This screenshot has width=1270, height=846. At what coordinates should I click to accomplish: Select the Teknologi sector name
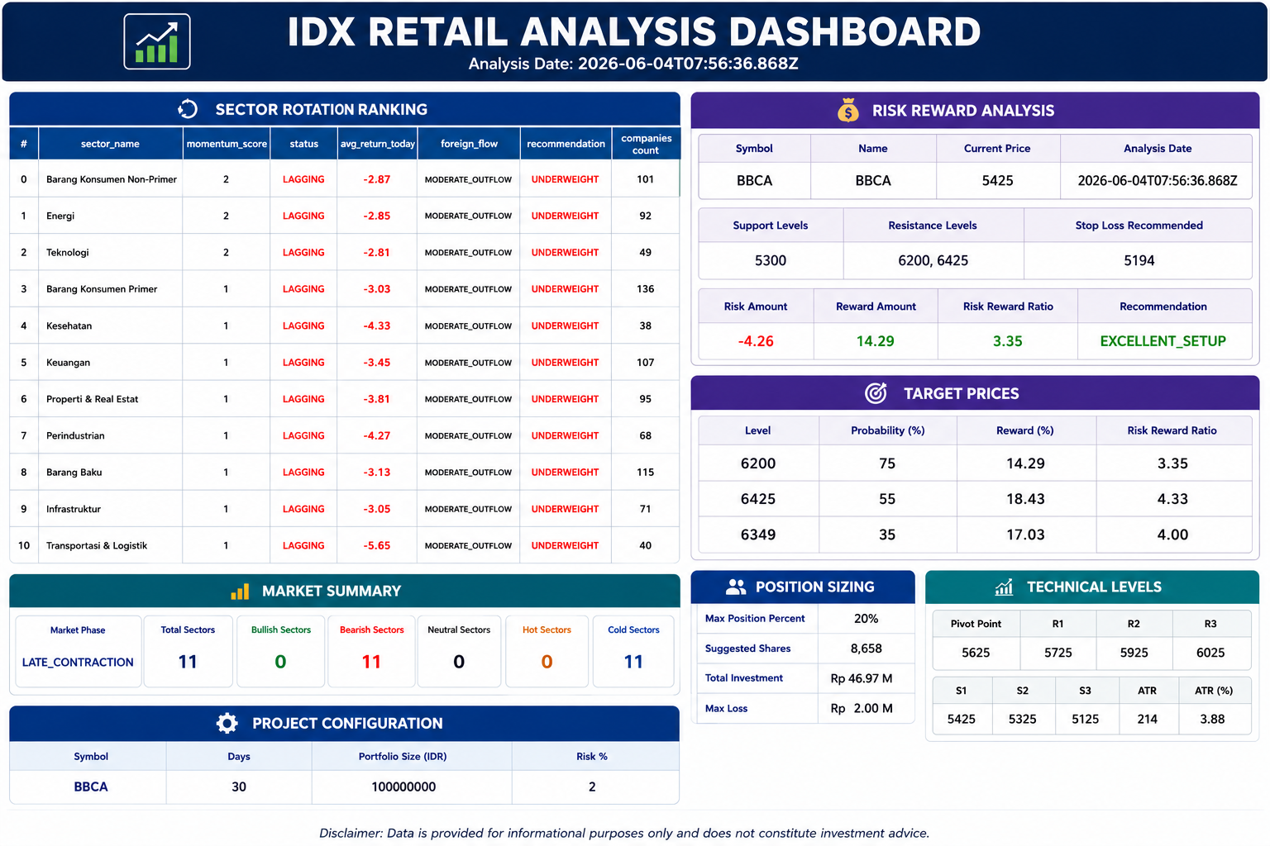click(x=68, y=253)
